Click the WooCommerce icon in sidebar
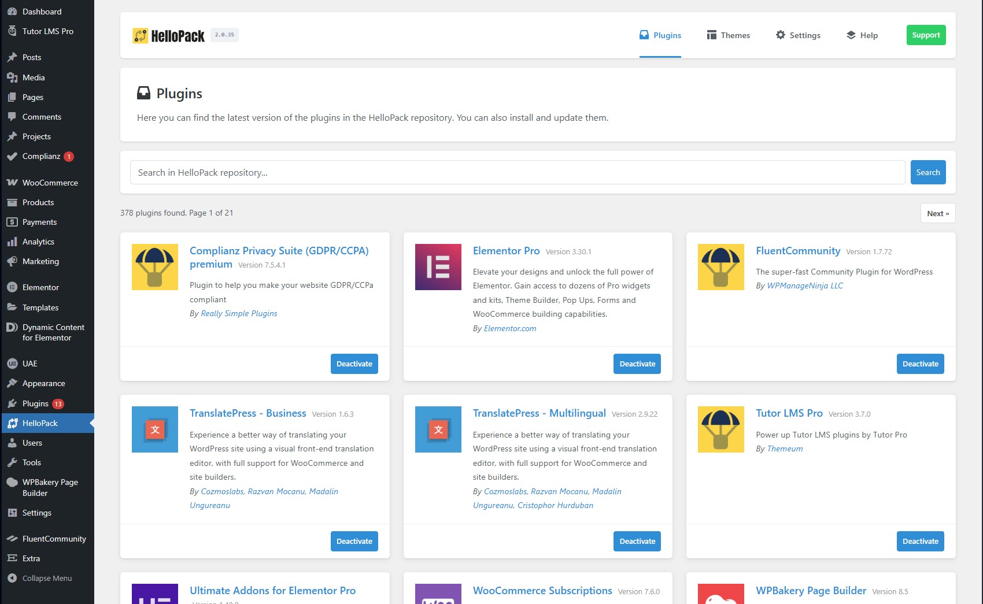Image resolution: width=983 pixels, height=604 pixels. point(12,183)
